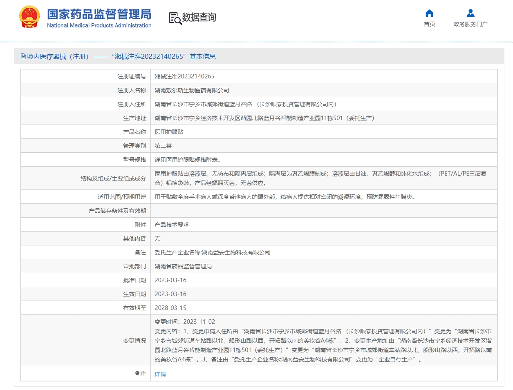Click the 数据查询 magnifier document icon
Screen dimensions: 513x390
click(175, 18)
